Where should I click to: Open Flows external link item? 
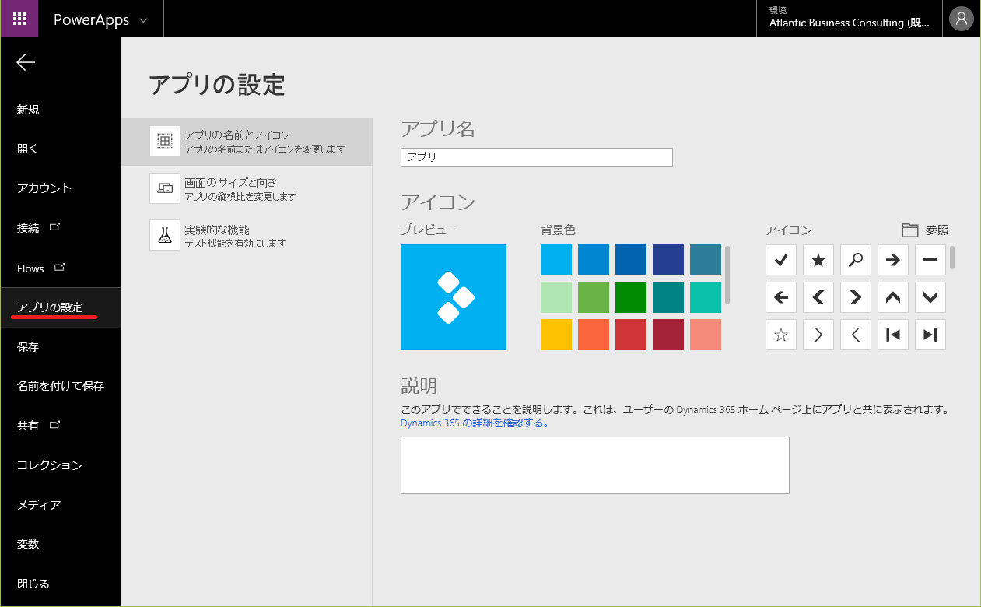[41, 268]
